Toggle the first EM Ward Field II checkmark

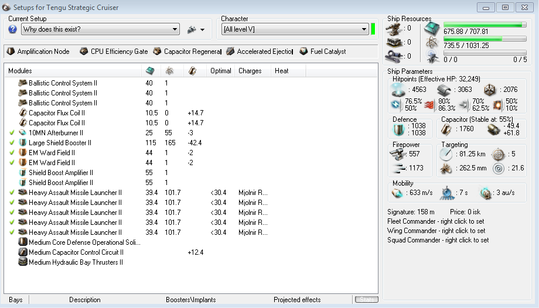tap(12, 153)
